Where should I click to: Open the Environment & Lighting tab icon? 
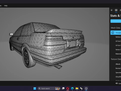[111, 10]
